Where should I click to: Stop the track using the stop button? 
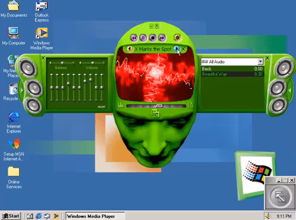tap(153, 38)
